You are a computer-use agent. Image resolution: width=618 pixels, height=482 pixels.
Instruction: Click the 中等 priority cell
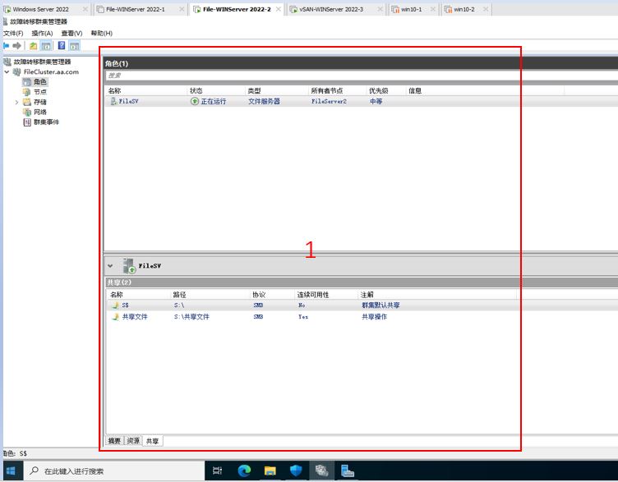point(376,101)
